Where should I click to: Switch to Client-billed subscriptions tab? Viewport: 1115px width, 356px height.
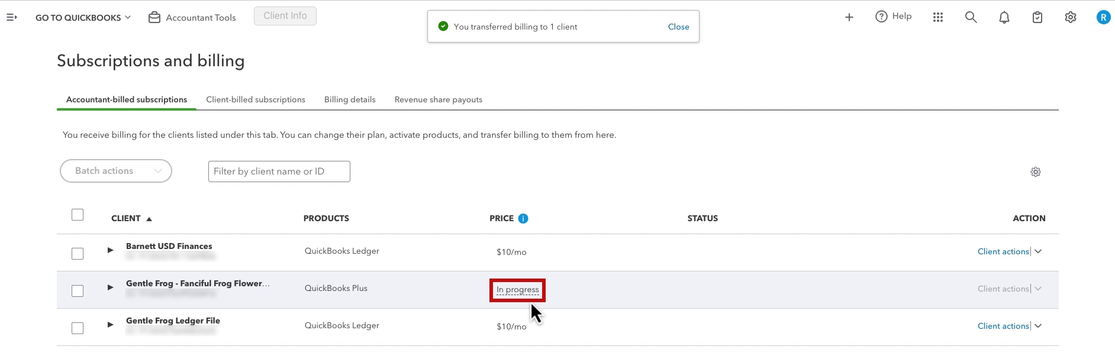[x=256, y=99]
